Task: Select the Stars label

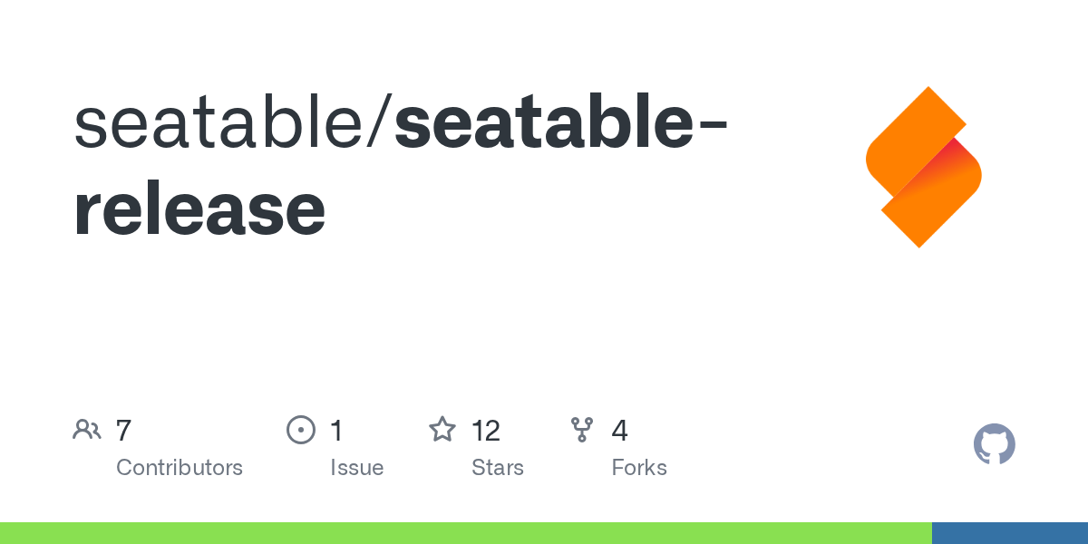Action: [x=498, y=468]
